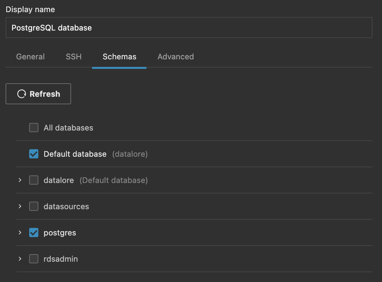Screen dimensions: 382x282
Task: Expand the datalore database tree node
Action: pyautogui.click(x=20, y=180)
